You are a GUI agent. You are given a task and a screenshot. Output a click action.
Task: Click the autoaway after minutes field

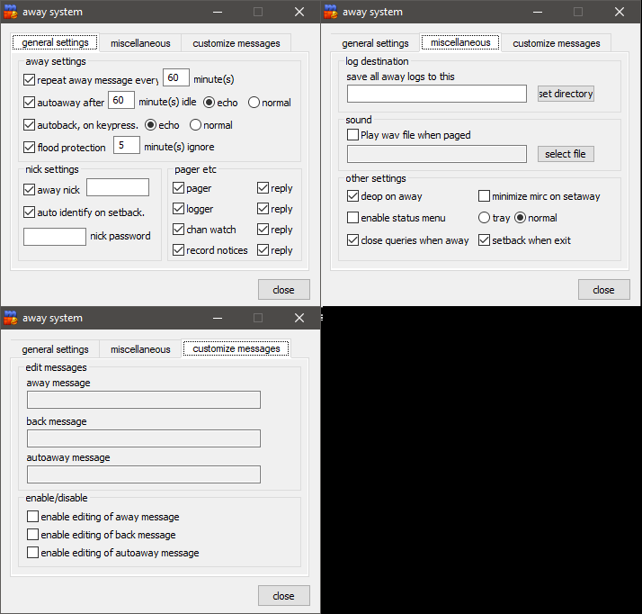(x=121, y=100)
